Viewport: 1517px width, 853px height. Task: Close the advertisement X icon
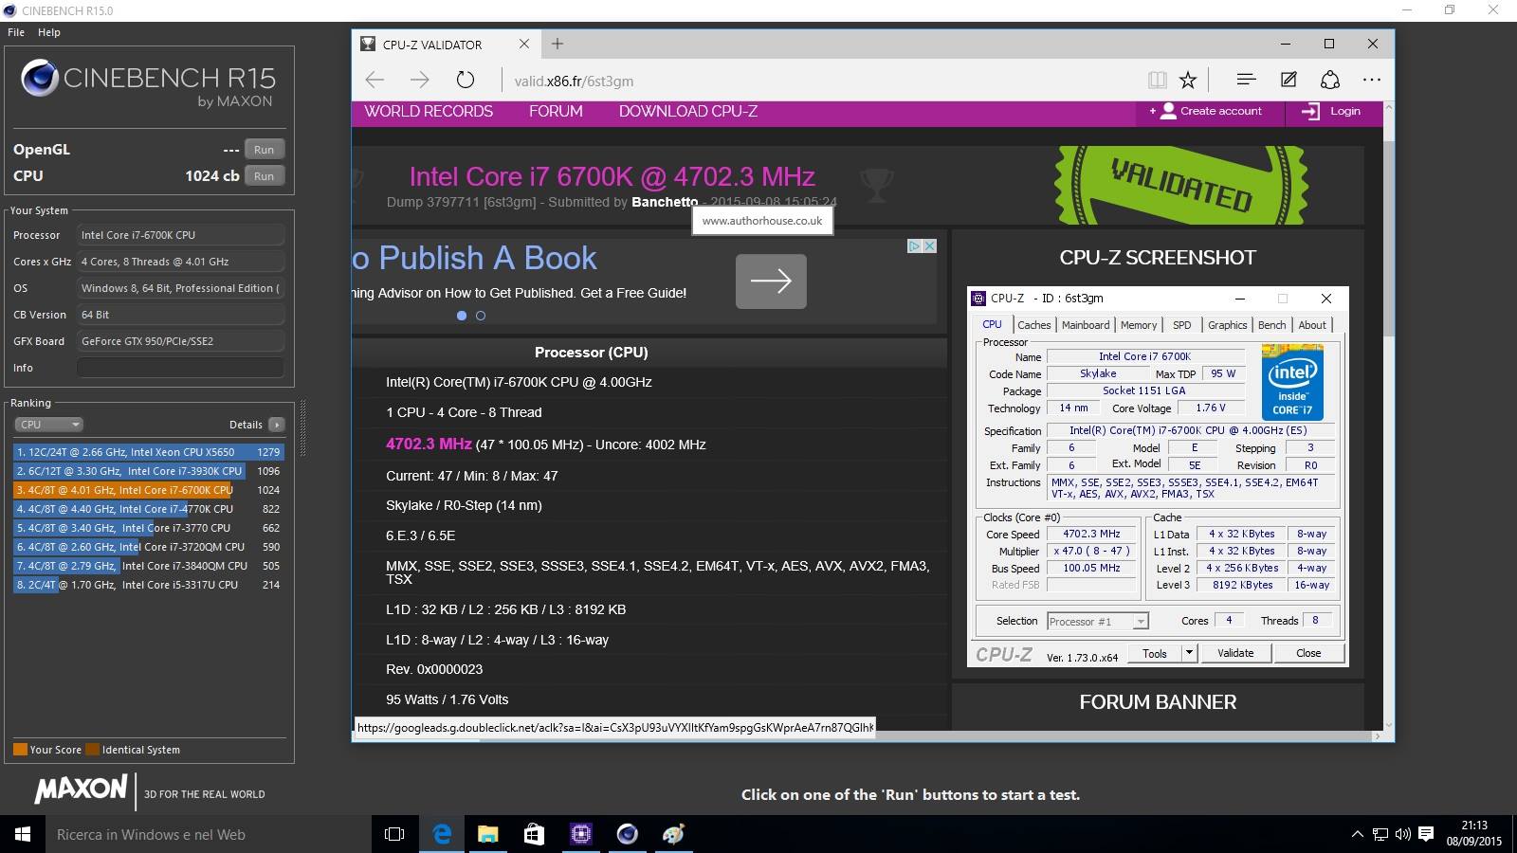point(930,245)
